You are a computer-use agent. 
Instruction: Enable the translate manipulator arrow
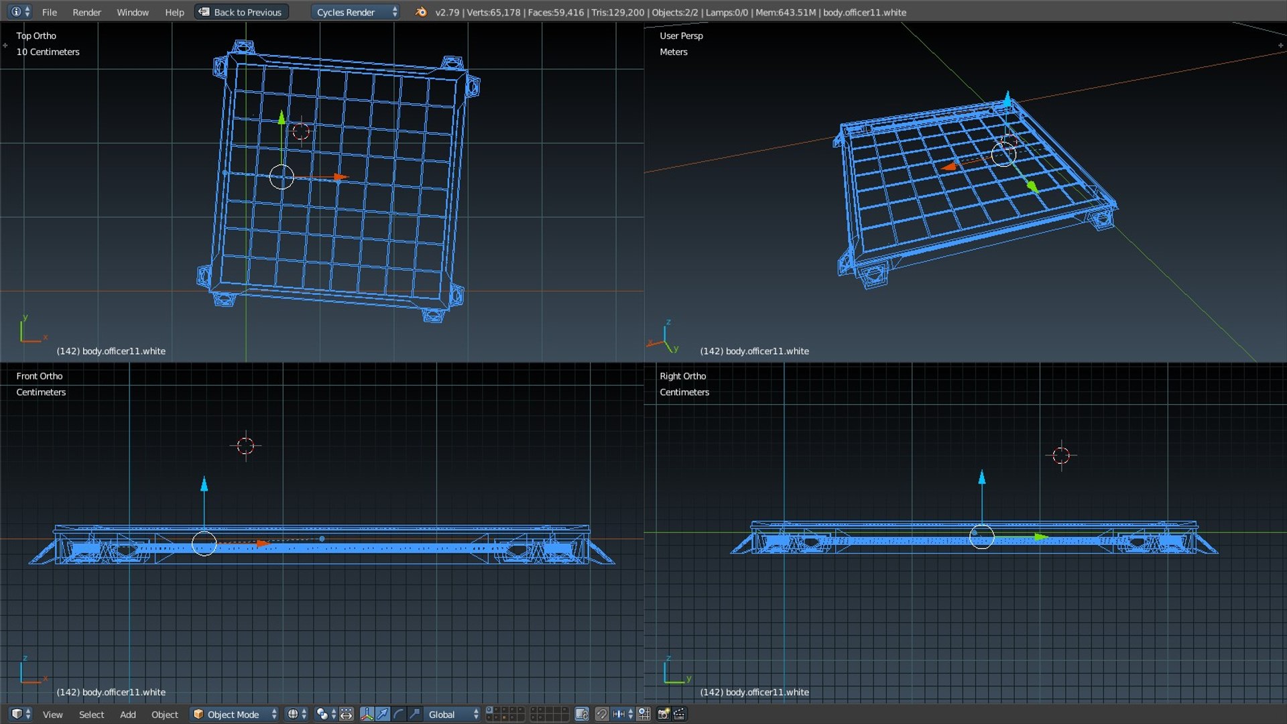[383, 714]
